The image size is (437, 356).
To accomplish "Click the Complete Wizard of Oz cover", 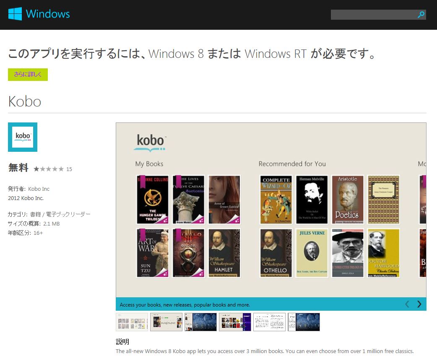I will pos(276,200).
